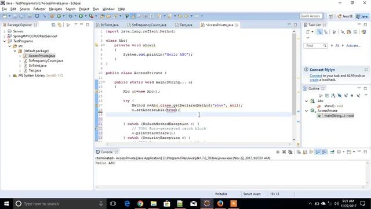This screenshot has height=209, width=371.
Task: Toggle Show Console When Standard Out Changes
Action: [x=318, y=152]
